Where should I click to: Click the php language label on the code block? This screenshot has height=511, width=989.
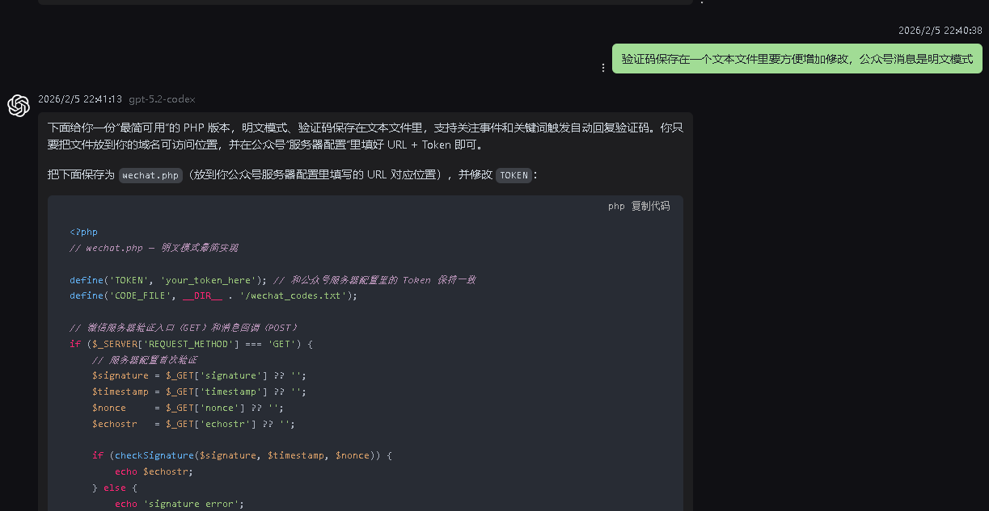616,206
